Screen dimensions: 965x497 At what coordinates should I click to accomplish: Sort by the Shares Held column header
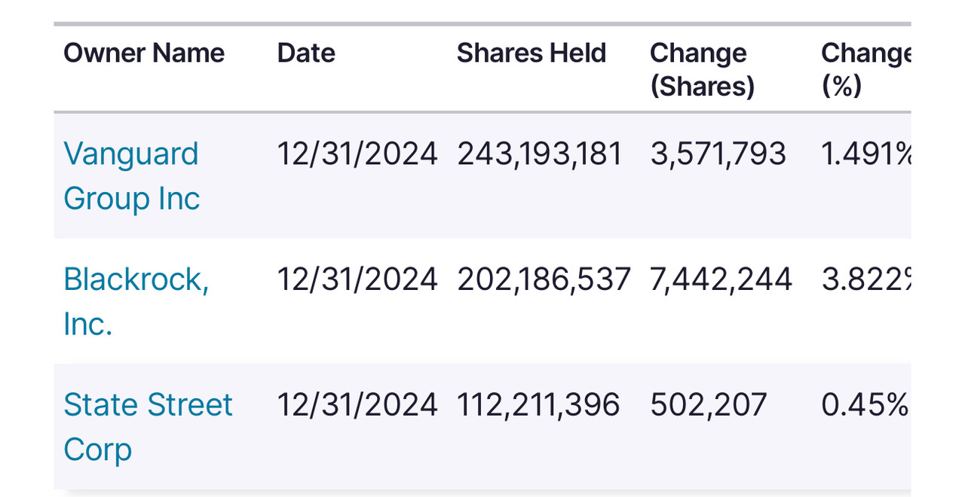click(532, 53)
